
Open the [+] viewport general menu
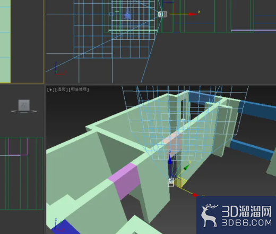pos(50,90)
